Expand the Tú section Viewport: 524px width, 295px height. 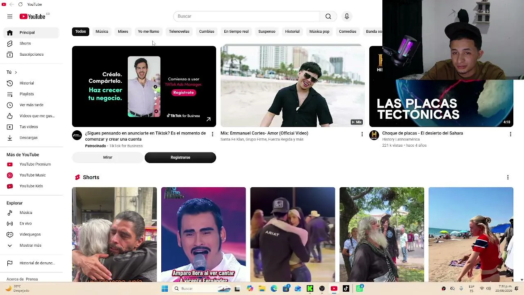[x=12, y=73]
